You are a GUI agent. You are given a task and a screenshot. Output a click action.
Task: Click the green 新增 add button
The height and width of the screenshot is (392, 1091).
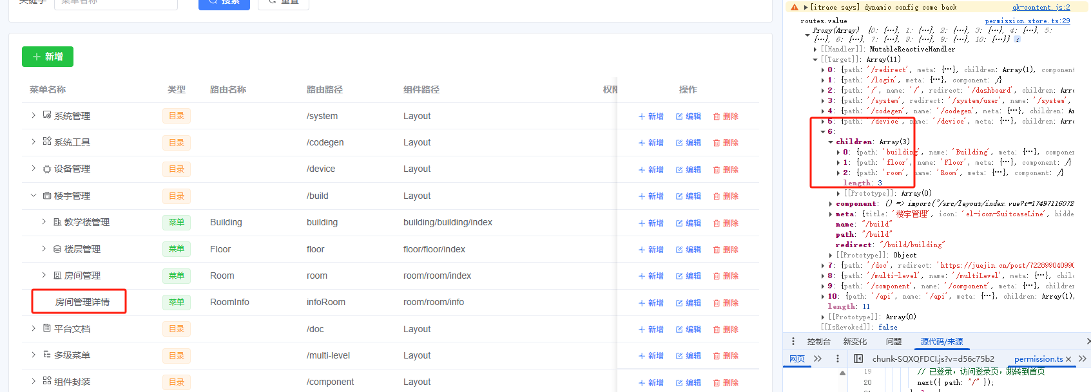tap(48, 57)
